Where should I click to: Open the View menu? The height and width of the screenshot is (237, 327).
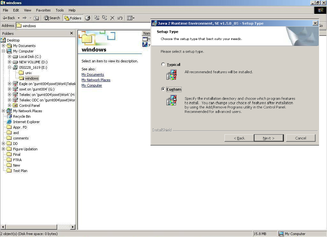27,10
